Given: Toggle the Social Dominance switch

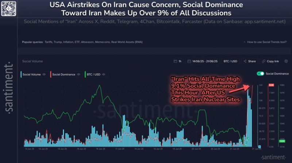Looking at the screenshot, I should tap(260, 74).
